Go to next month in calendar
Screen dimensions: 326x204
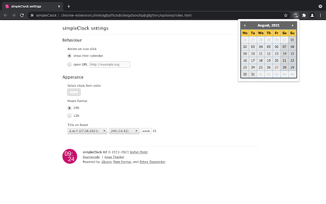coord(292,25)
